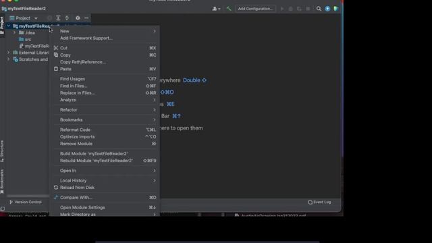Open the Bookmarks side tab

pyautogui.click(x=2, y=182)
